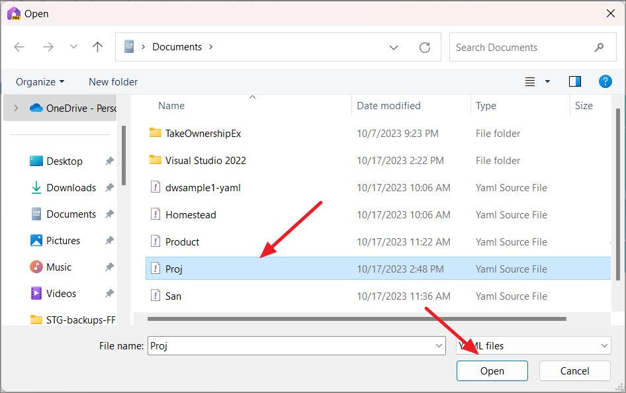Click the Open button
This screenshot has width=626, height=393.
(492, 371)
